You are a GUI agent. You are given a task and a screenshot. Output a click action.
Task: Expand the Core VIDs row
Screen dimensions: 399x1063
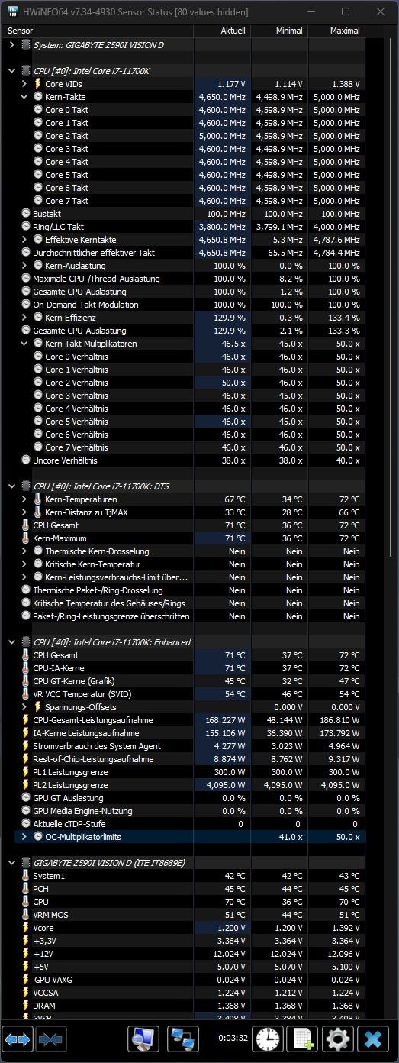tap(24, 84)
